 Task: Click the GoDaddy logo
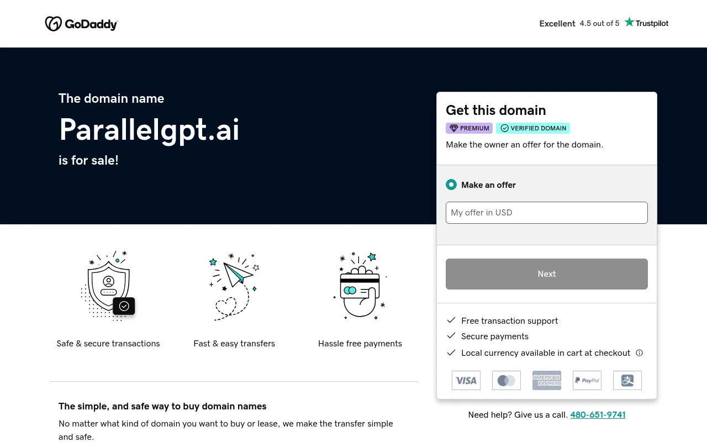pos(81,24)
